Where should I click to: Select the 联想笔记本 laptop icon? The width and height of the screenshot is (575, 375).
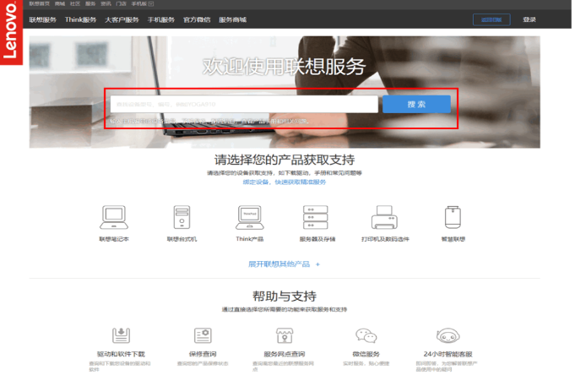pyautogui.click(x=113, y=217)
